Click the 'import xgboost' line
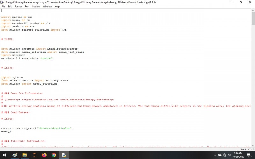The height and width of the screenshot is (159, 255). click(x=12, y=77)
